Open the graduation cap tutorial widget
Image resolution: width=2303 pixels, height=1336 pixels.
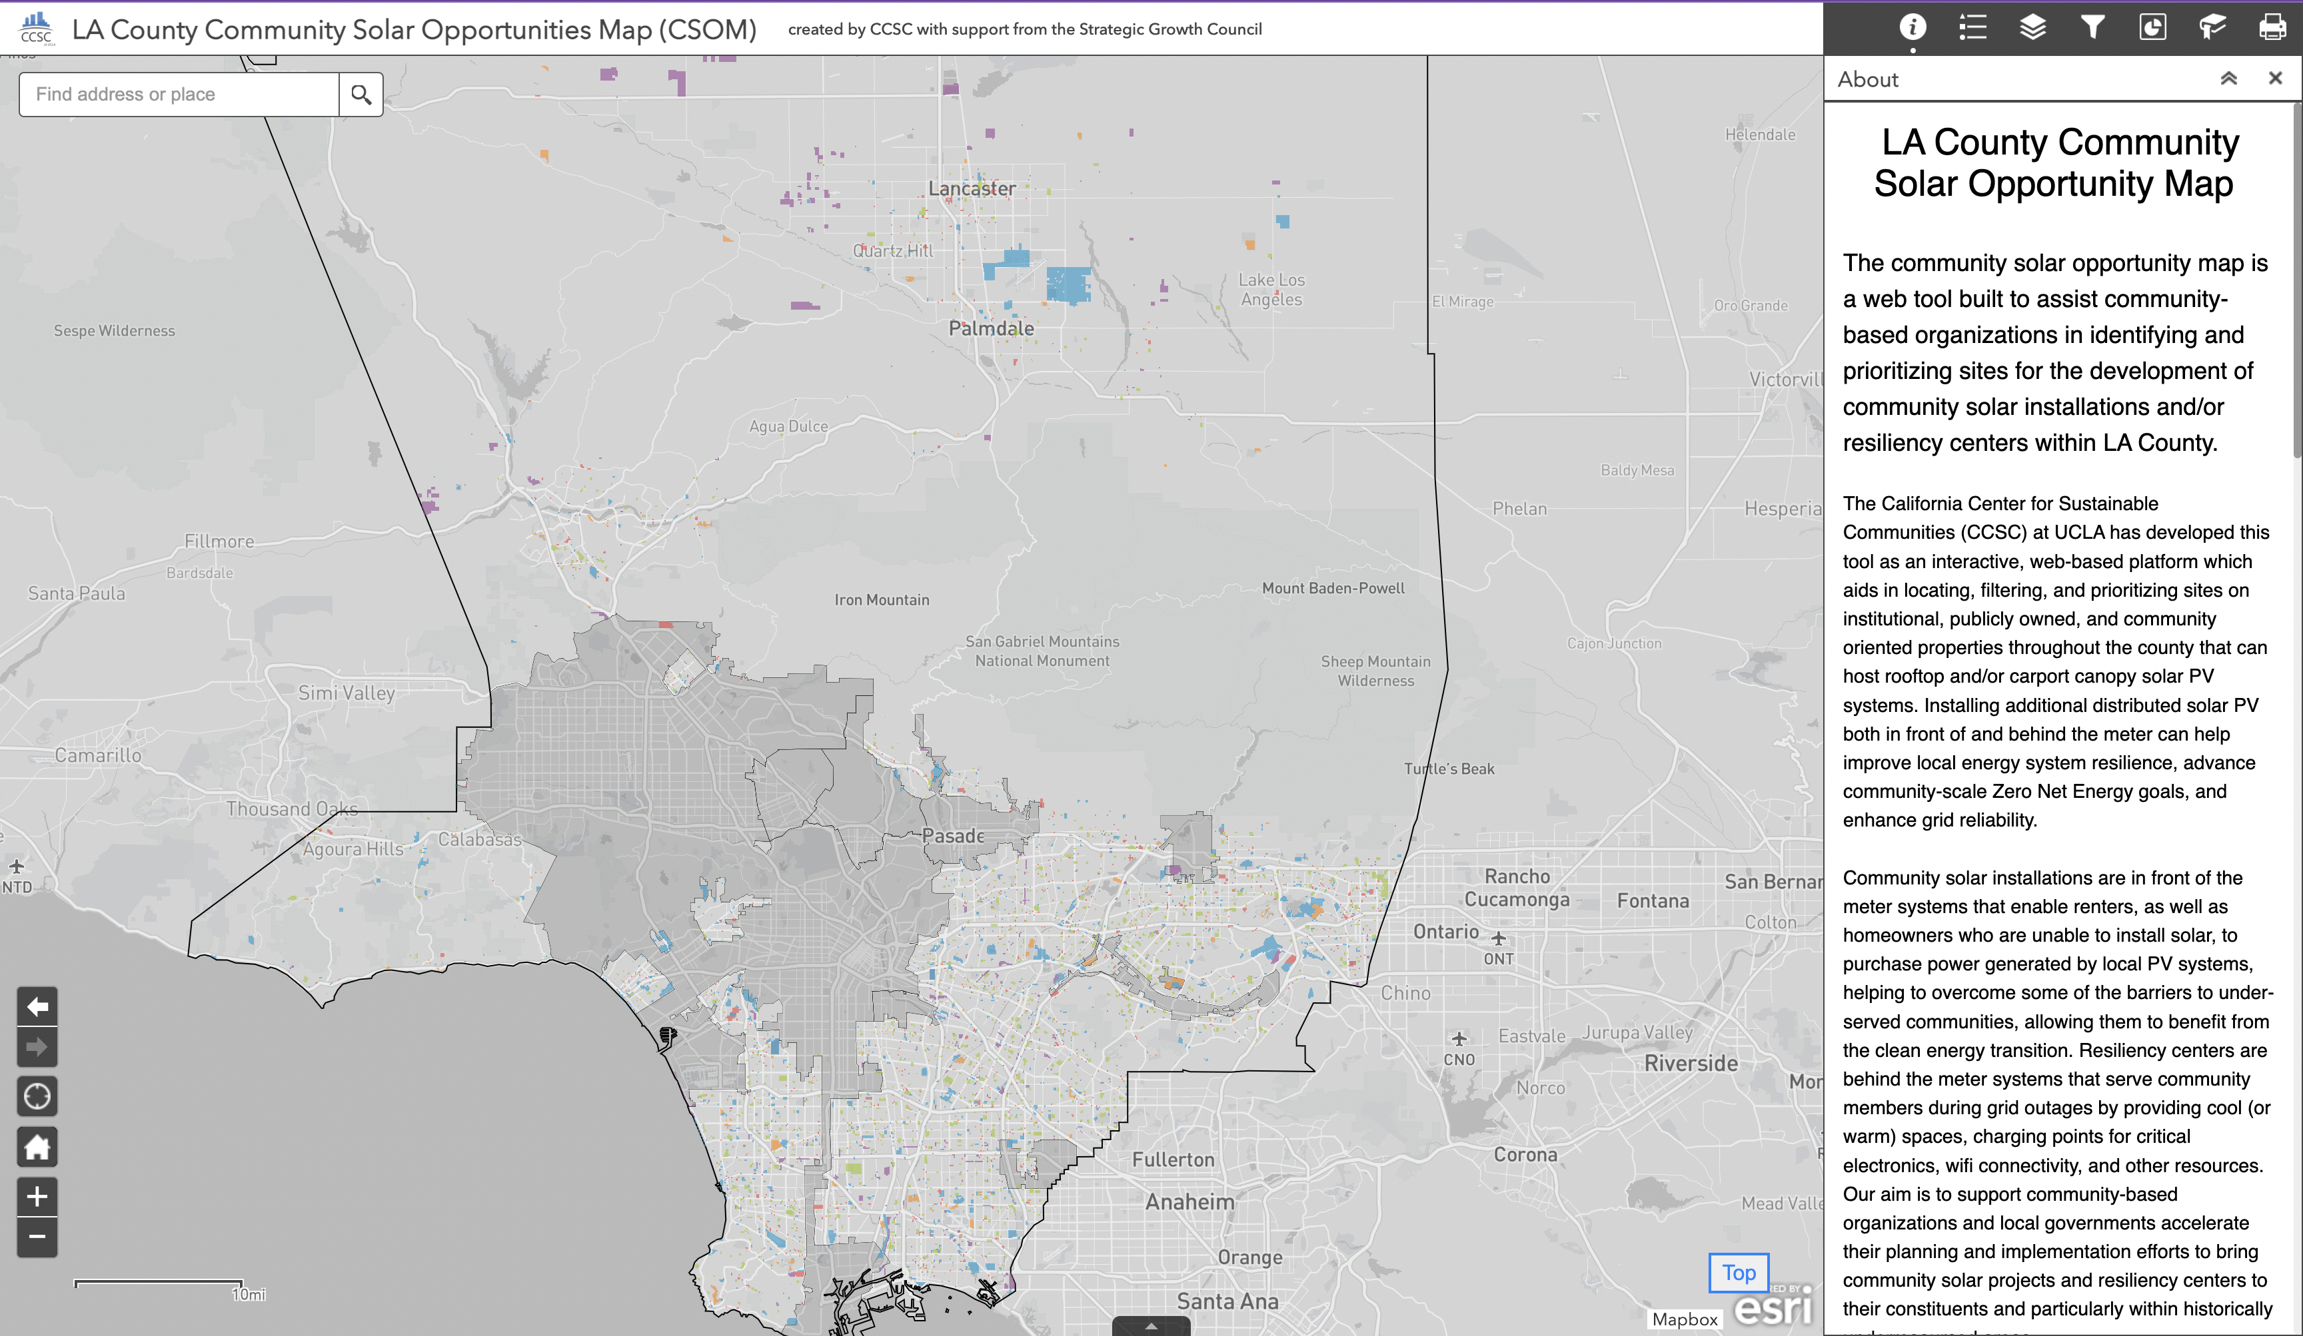[x=2212, y=27]
